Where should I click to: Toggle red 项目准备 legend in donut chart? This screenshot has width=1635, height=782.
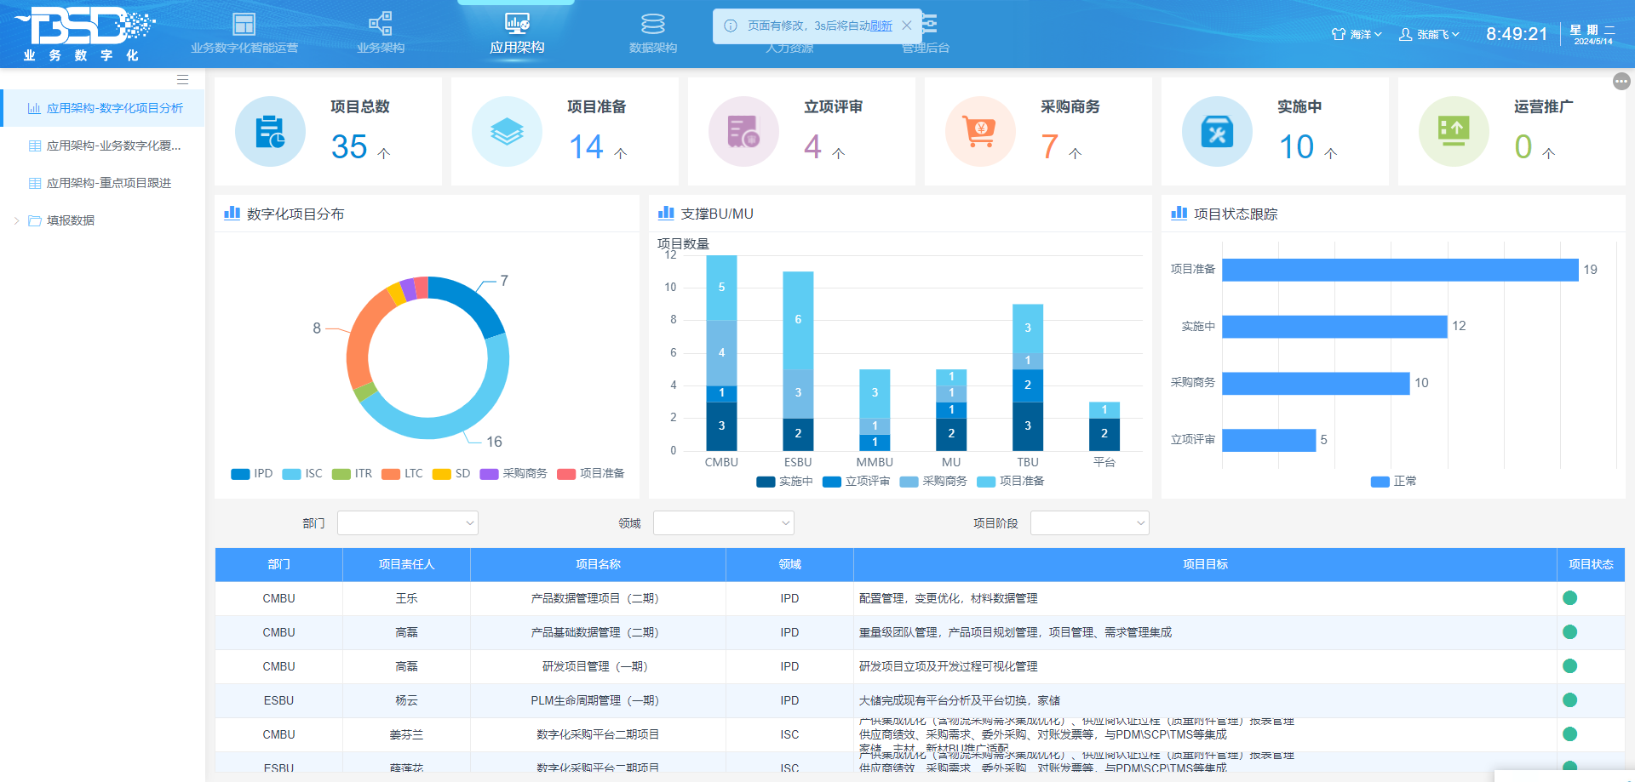pos(591,474)
